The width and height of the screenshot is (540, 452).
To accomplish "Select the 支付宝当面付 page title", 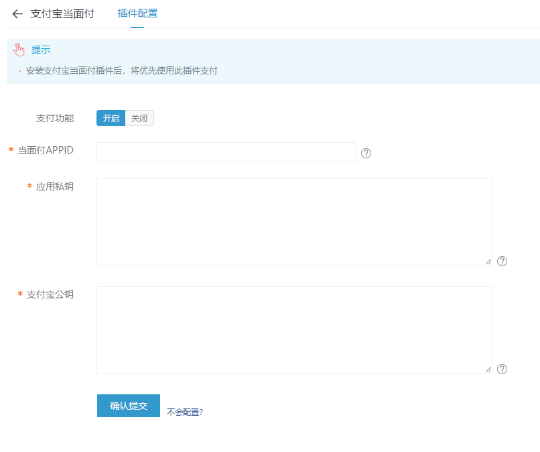I will (62, 14).
